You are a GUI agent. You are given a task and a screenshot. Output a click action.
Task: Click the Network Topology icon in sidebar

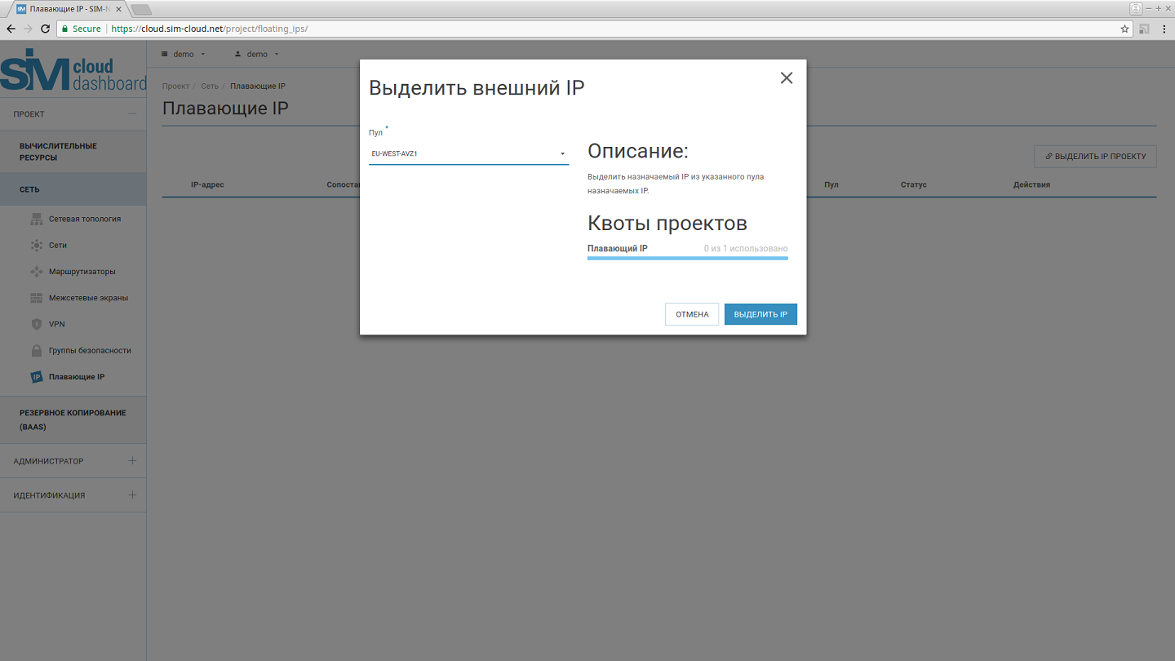tap(36, 219)
